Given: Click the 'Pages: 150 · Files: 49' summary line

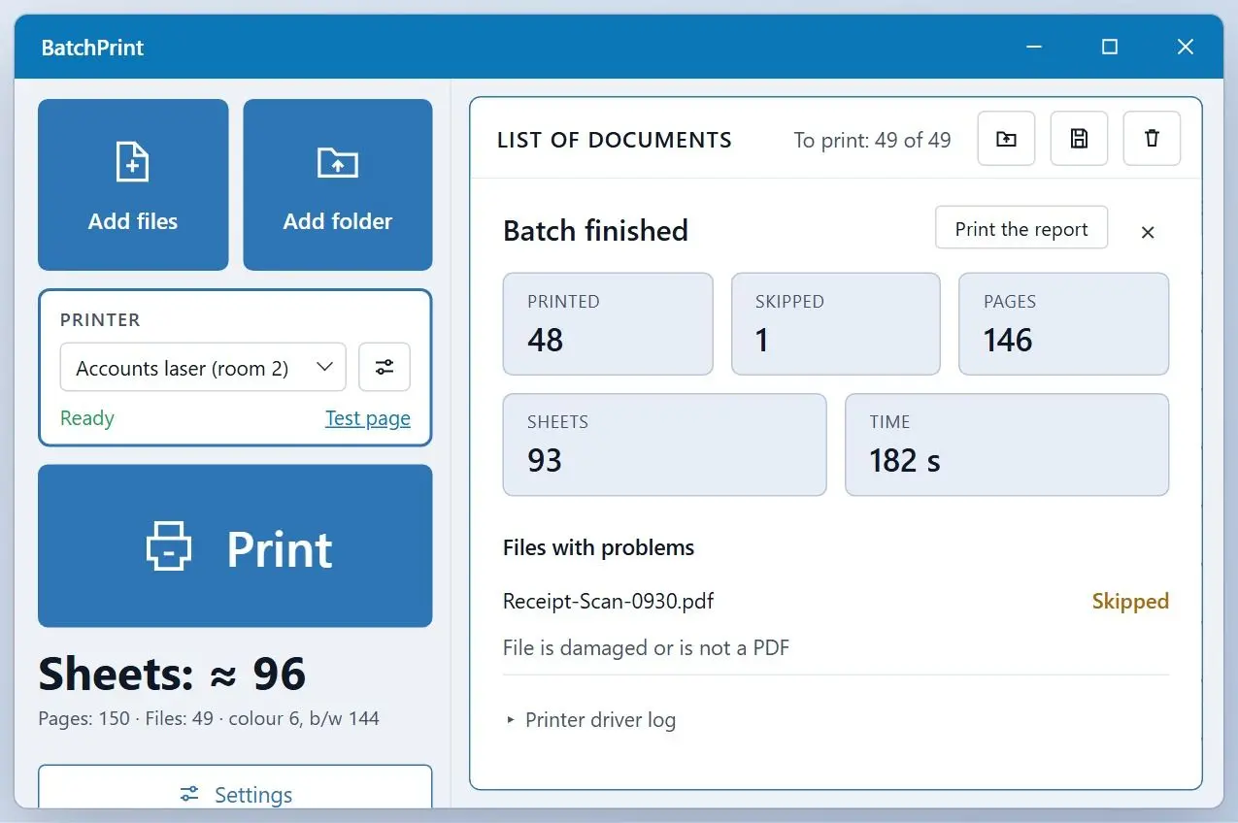Looking at the screenshot, I should coord(209,719).
